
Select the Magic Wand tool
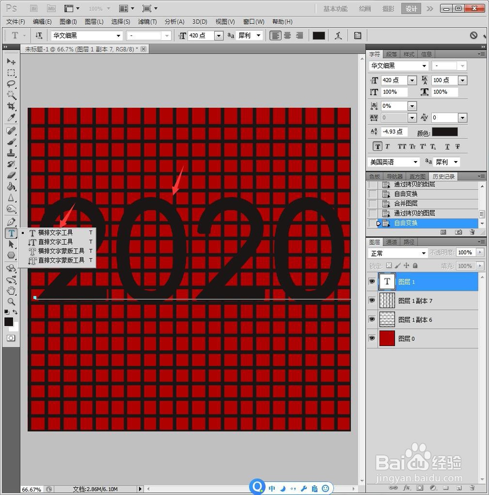[x=11, y=95]
